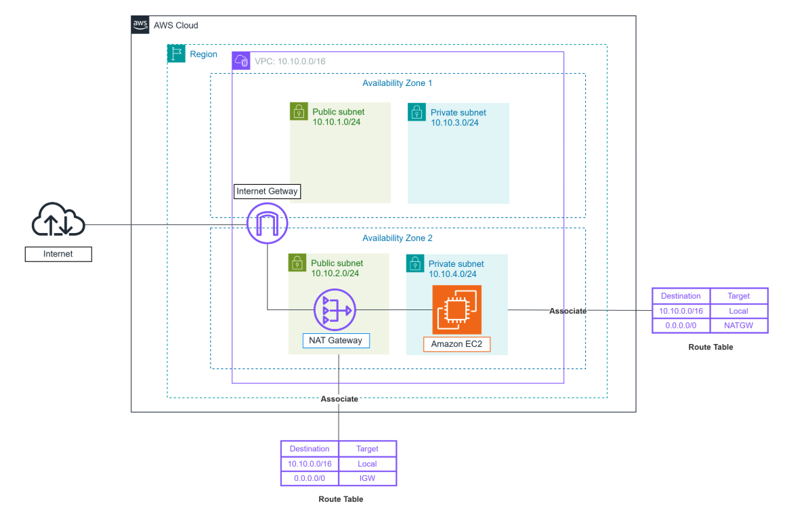Click Local cell in bottom route table

coord(367,464)
